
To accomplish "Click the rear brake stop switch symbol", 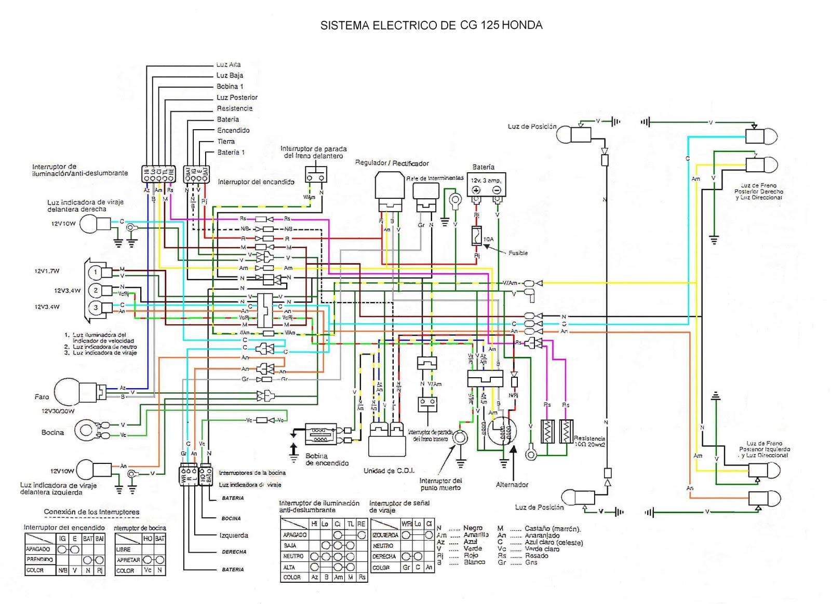I will click(x=428, y=404).
